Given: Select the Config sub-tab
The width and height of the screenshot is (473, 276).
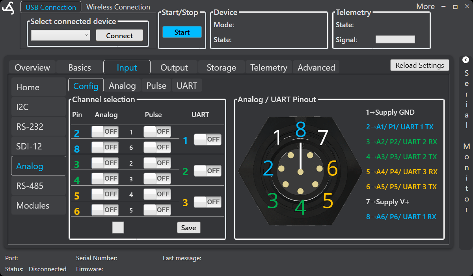Looking at the screenshot, I should 86,86.
